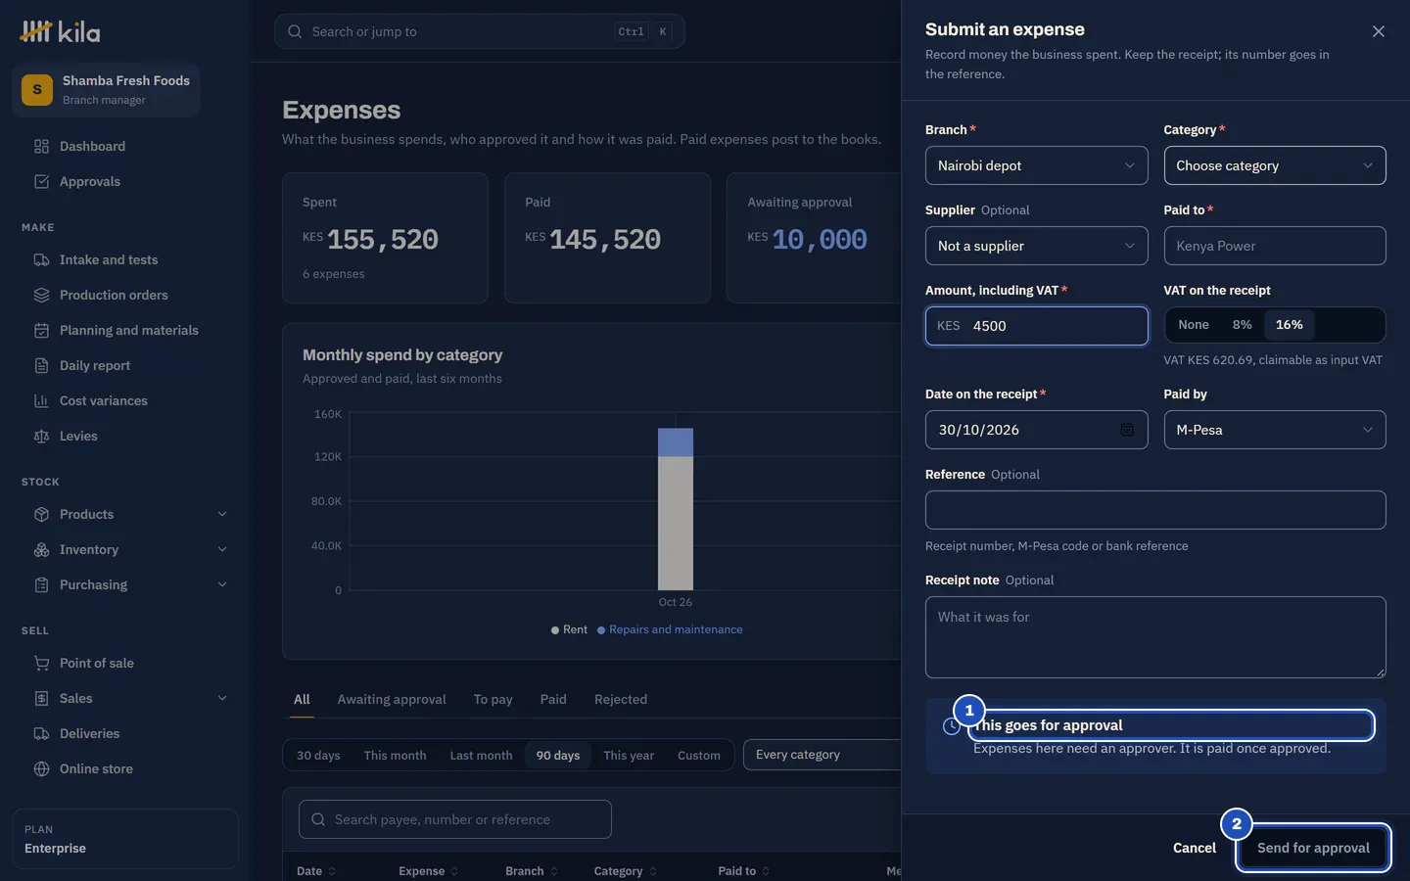Click the Receipt note text area
Image resolution: width=1410 pixels, height=881 pixels.
click(1155, 637)
